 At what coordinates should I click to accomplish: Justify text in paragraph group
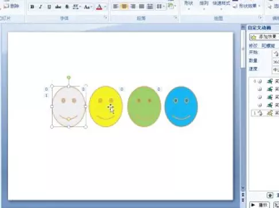pos(141,7)
